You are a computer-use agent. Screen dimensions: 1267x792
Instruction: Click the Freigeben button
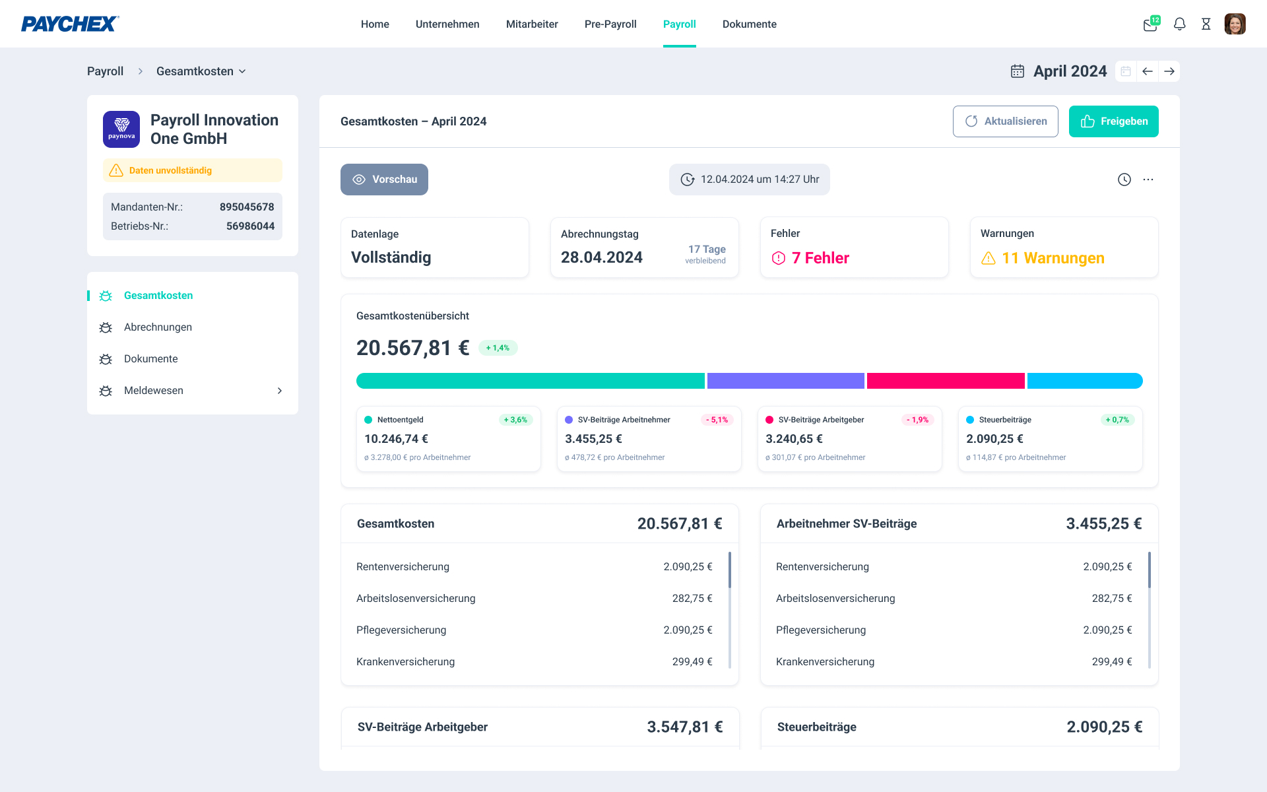1113,121
